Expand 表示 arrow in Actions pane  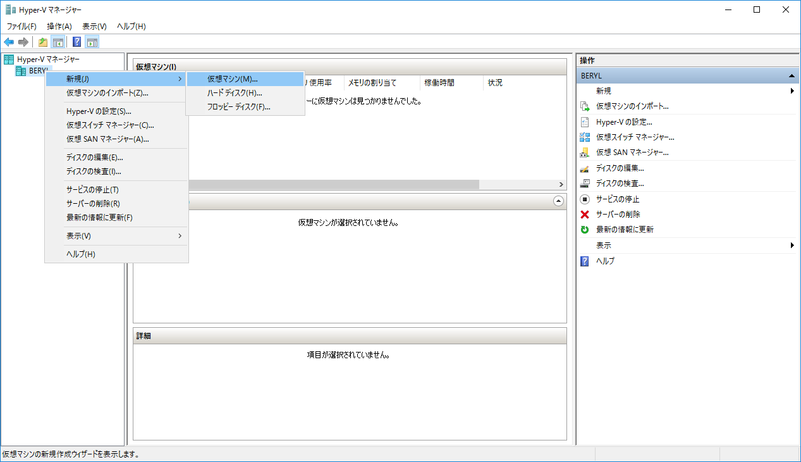(x=792, y=246)
